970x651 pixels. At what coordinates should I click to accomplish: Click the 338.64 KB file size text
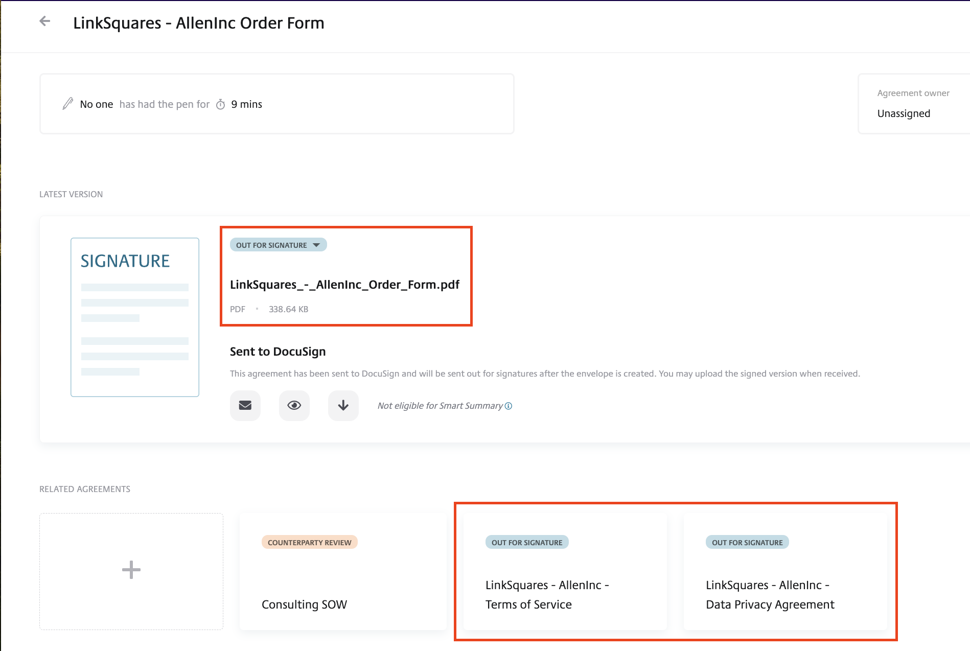289,309
